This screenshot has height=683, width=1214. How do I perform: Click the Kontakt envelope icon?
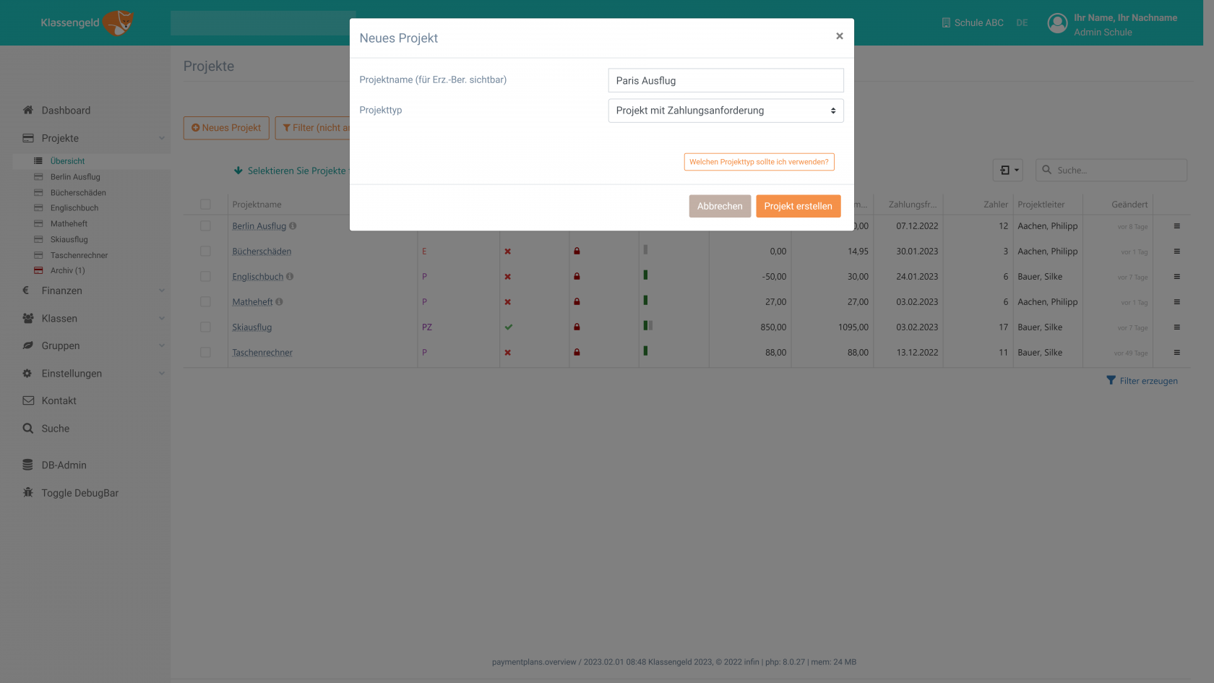tap(28, 400)
